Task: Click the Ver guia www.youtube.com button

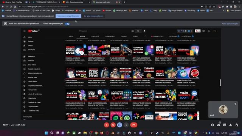Action: (94, 16)
